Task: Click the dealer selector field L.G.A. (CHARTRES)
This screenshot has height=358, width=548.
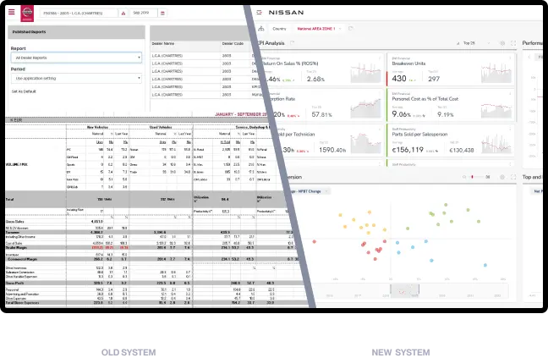Action: coord(79,14)
